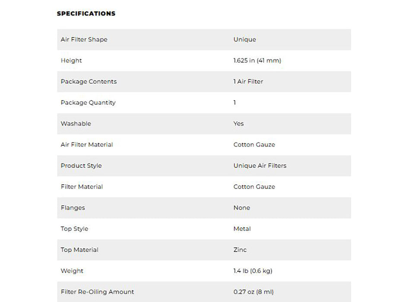Click the Air Filter Material label
Viewport: 403px width, 302px height.
87,145
